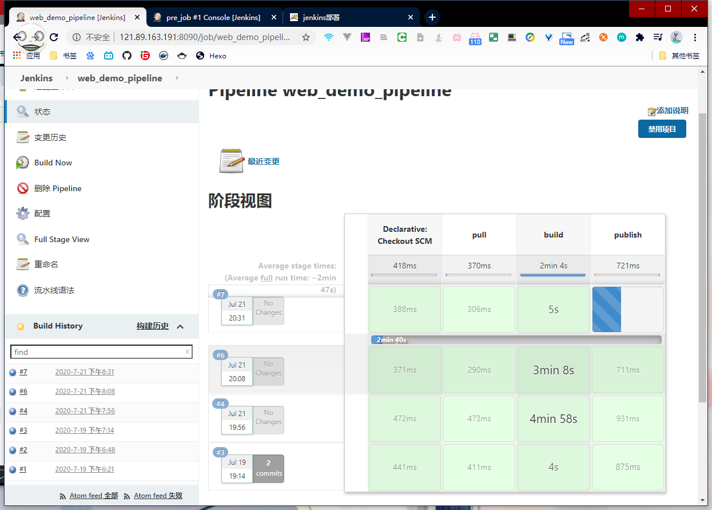
Task: Bookmark this page with the star icon
Action: 306,37
